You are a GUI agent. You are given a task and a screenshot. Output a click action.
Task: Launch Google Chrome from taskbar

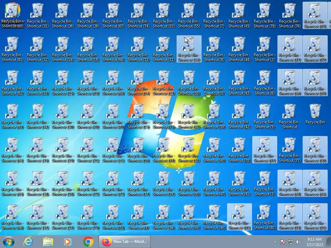click(x=88, y=242)
